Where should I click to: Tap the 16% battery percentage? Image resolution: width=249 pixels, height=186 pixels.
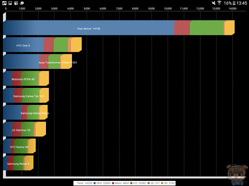click(x=228, y=3)
